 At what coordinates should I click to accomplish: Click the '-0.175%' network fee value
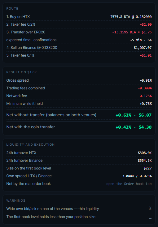tap(145, 96)
